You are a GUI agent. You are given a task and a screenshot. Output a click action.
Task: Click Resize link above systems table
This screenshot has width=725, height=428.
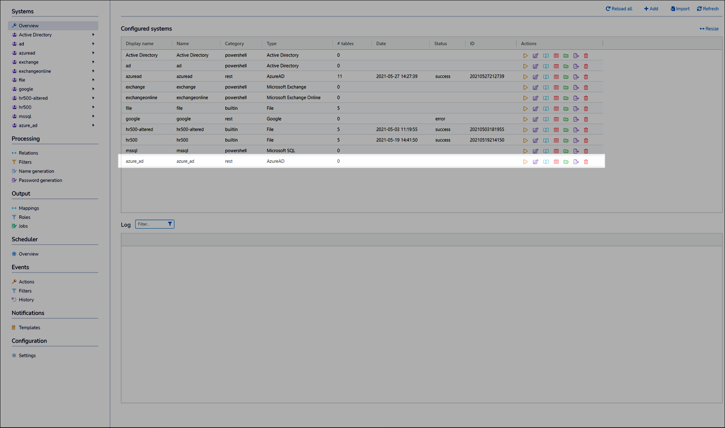point(709,29)
